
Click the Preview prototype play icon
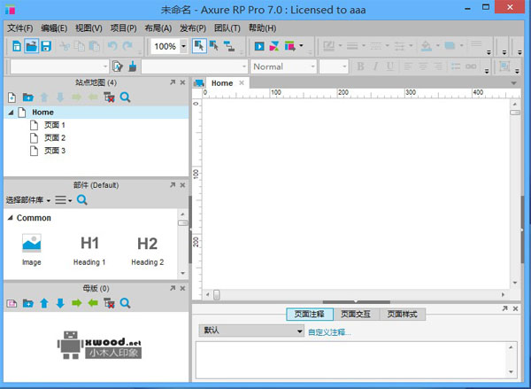pos(259,46)
